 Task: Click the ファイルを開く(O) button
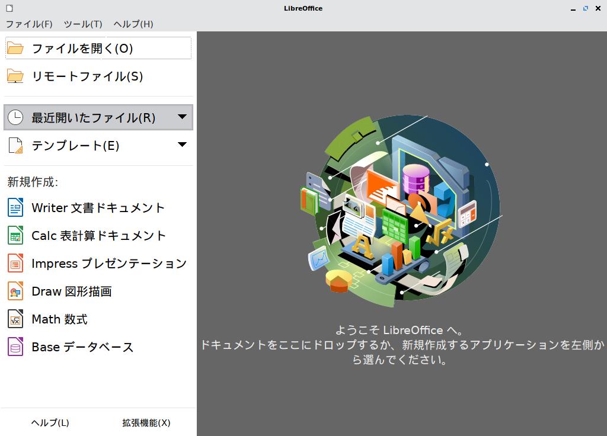pyautogui.click(x=98, y=48)
